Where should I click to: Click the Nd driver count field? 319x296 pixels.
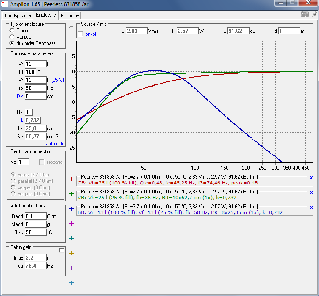tap(23, 162)
